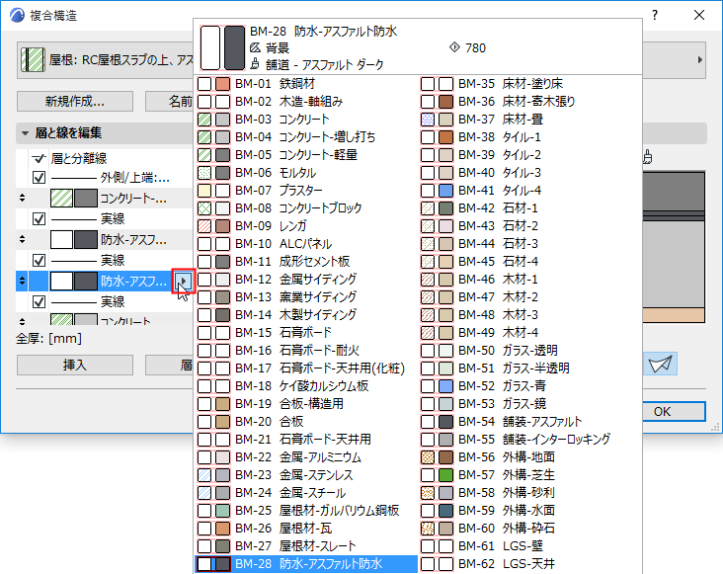Click the 挿入 insert button

pos(75,366)
